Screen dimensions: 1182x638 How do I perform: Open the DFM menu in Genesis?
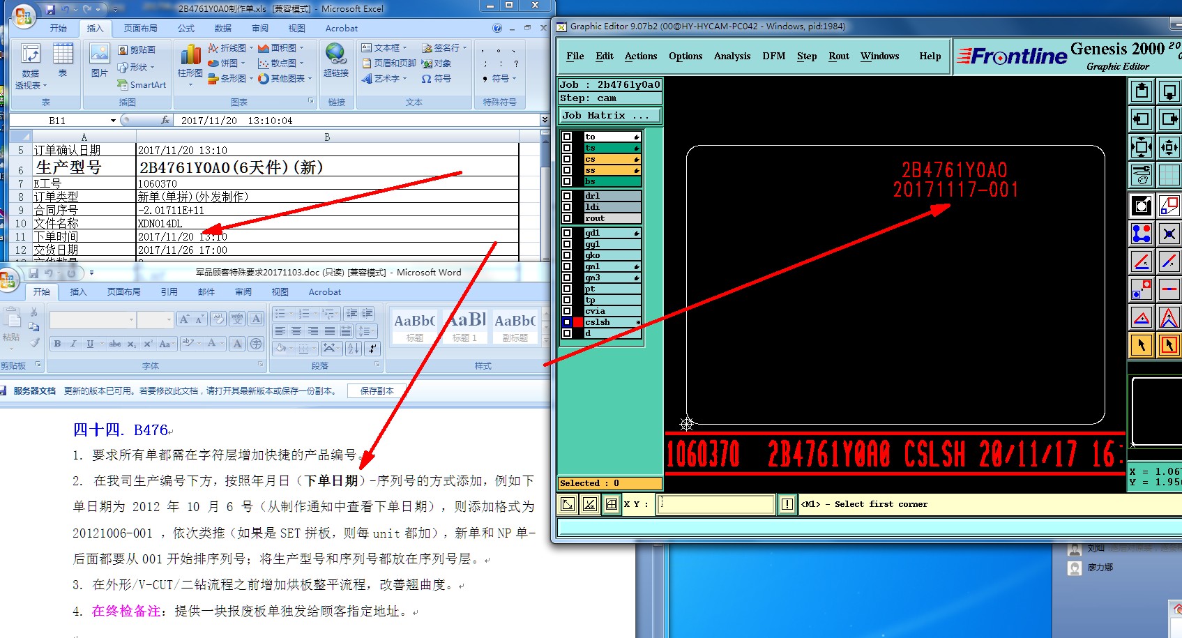pyautogui.click(x=774, y=56)
